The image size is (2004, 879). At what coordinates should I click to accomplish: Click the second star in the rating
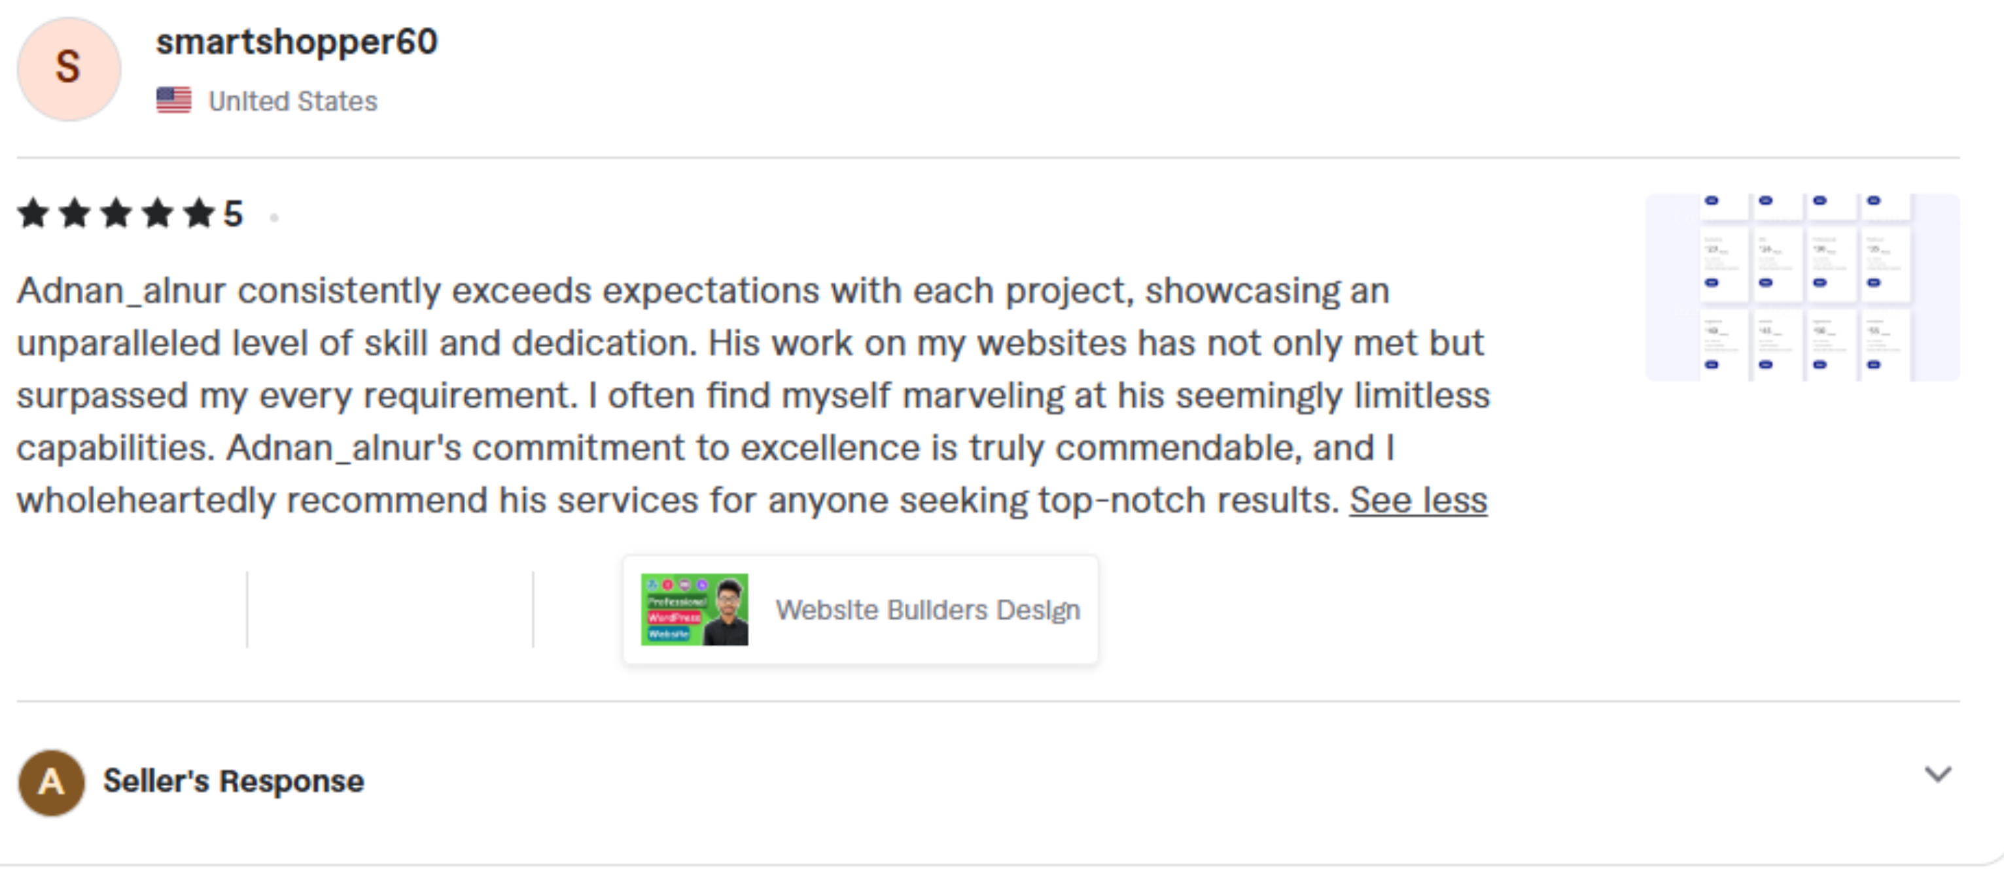75,213
